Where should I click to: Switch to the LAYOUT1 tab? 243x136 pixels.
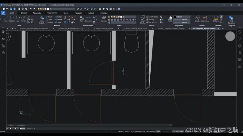click(29, 129)
